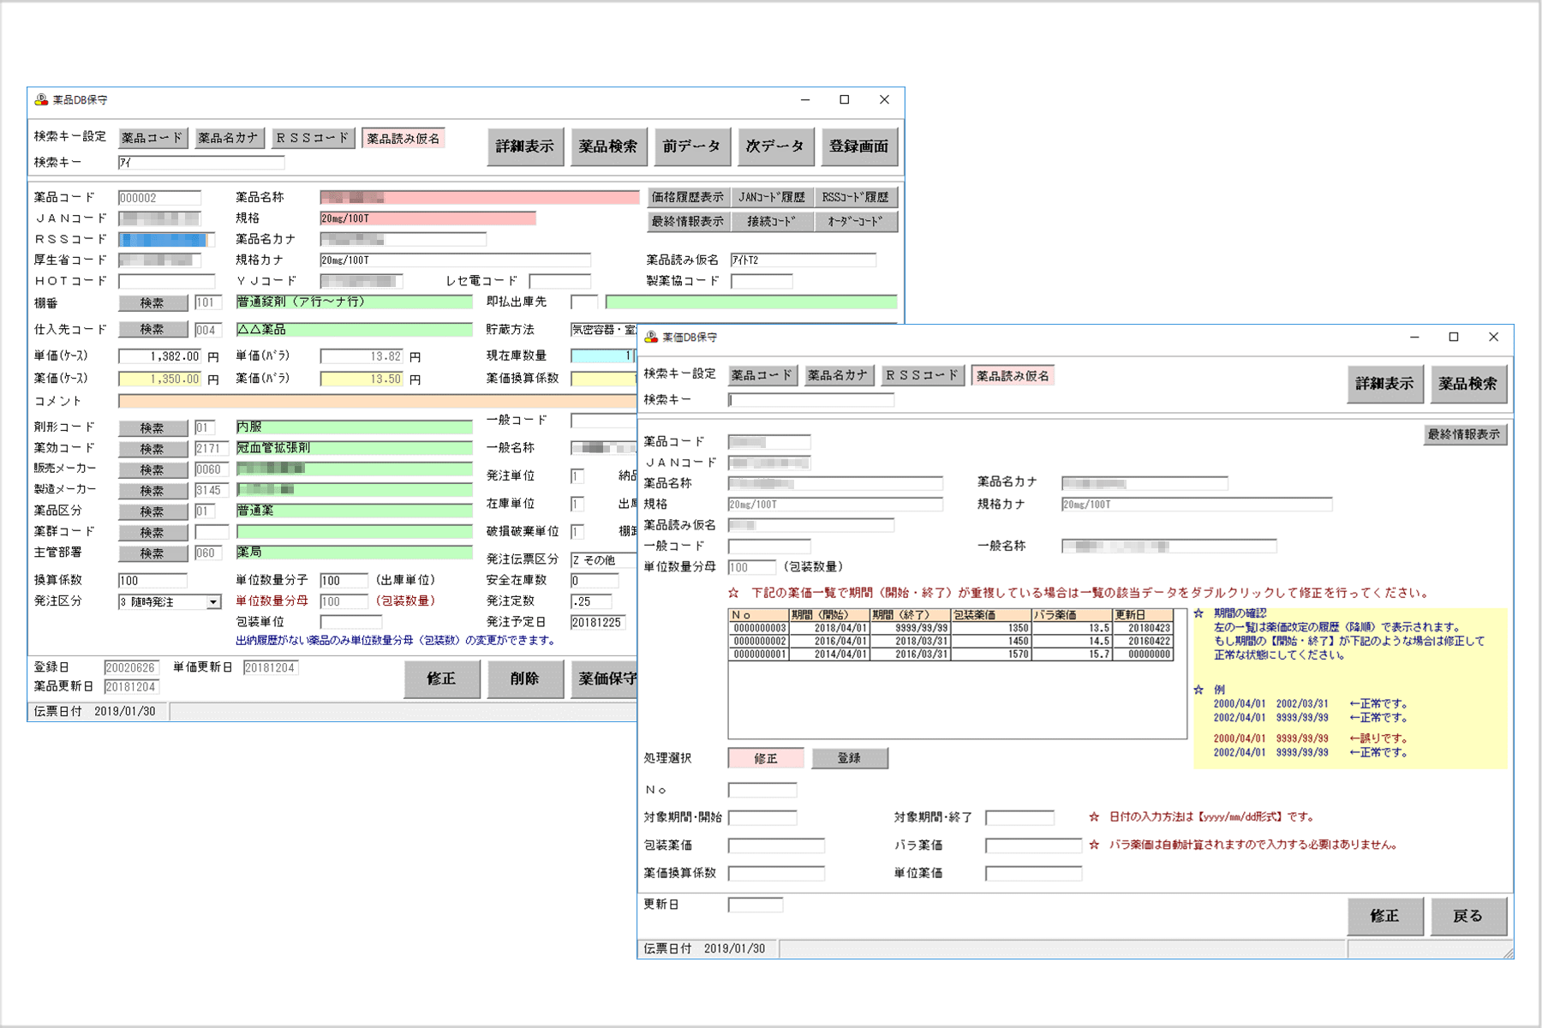Screen dimensions: 1542x1028
Task: Click 検索 button next to 製造メーカー
Action: (152, 491)
